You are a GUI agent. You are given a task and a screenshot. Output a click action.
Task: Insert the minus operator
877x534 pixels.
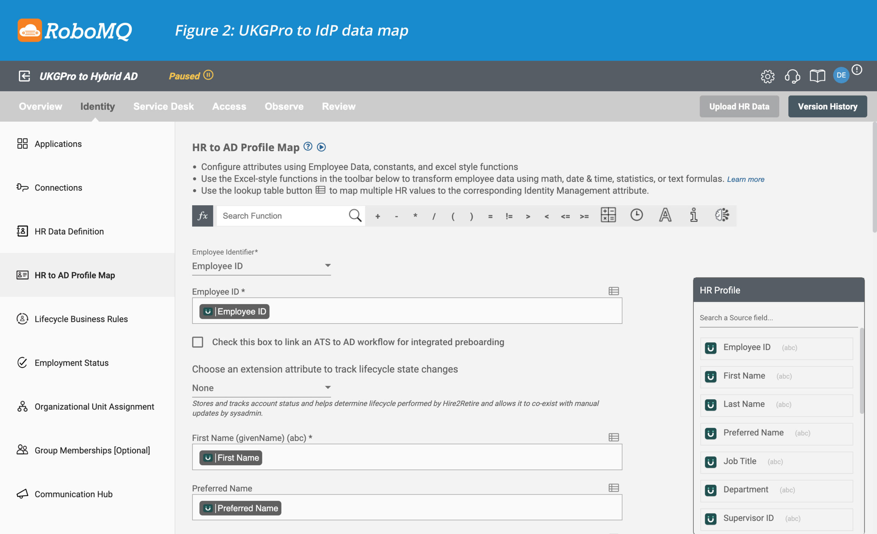[396, 216]
